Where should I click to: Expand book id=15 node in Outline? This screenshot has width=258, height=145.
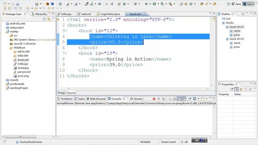(227, 39)
